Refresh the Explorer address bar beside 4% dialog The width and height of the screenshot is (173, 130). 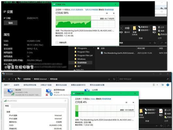click(161, 125)
